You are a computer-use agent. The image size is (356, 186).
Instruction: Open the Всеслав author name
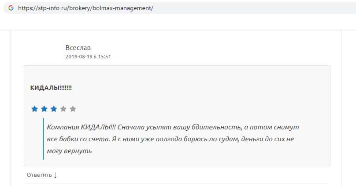(x=78, y=47)
